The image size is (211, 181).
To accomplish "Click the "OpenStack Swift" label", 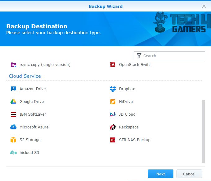I will pos(135,65).
